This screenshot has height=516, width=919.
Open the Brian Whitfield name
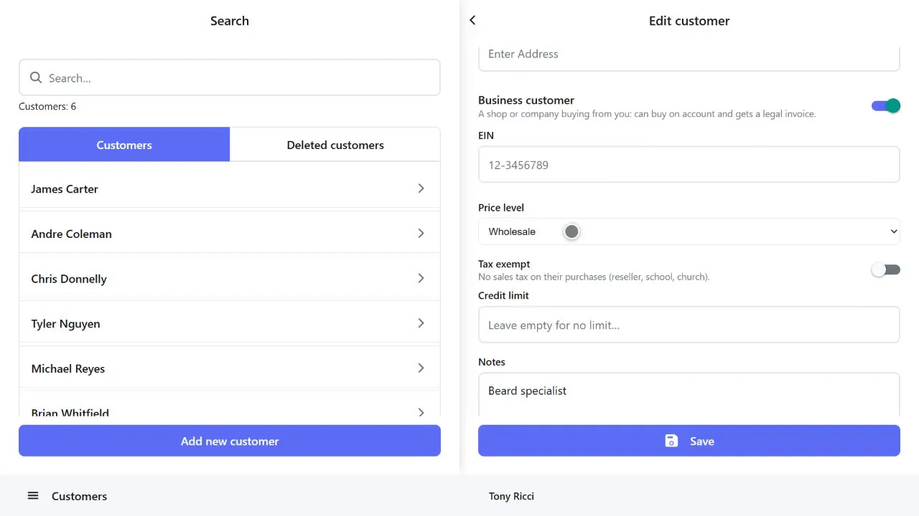(x=70, y=412)
